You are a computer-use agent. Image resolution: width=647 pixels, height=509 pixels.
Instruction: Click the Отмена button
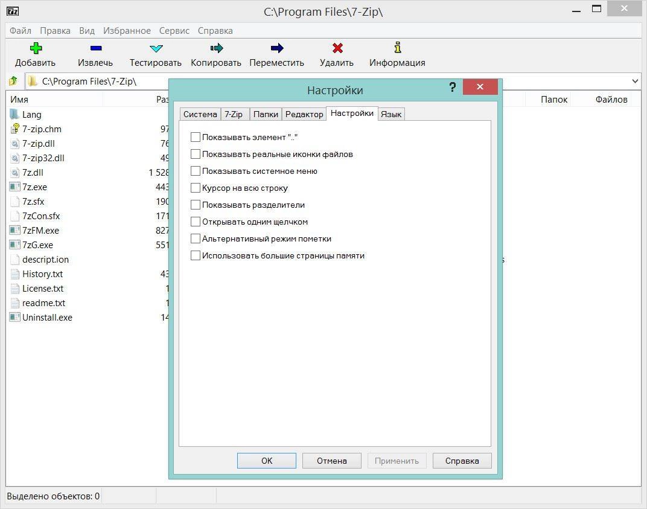(332, 461)
